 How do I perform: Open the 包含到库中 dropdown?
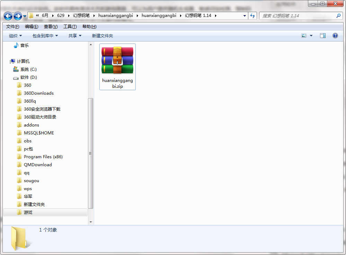click(45, 36)
